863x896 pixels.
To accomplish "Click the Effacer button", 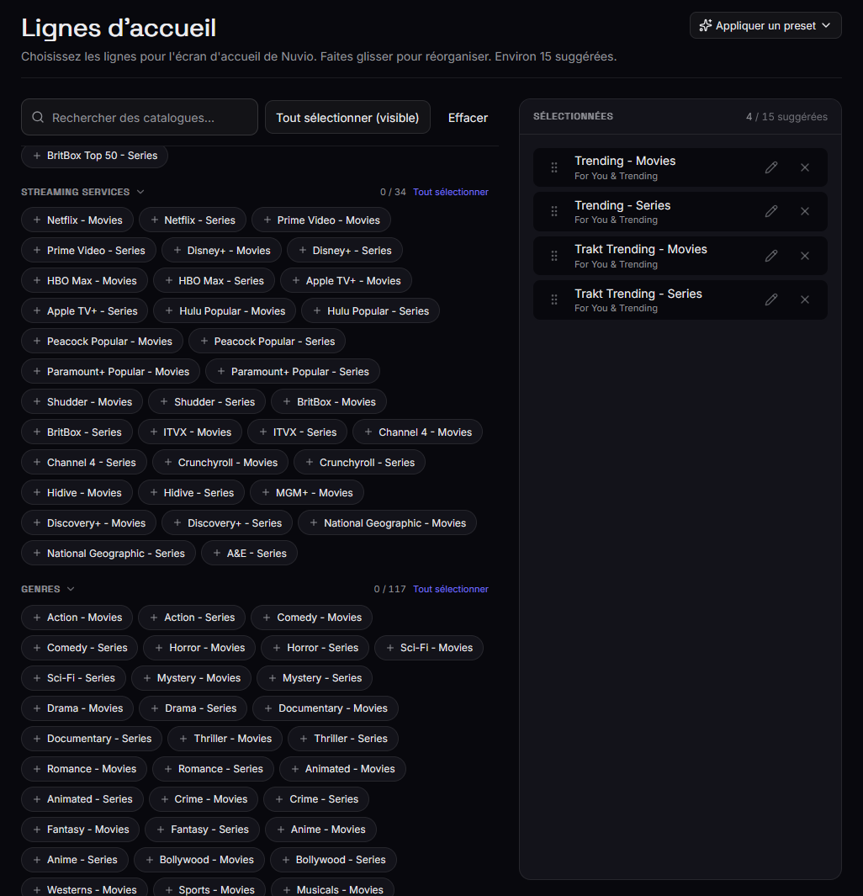I will [x=468, y=118].
